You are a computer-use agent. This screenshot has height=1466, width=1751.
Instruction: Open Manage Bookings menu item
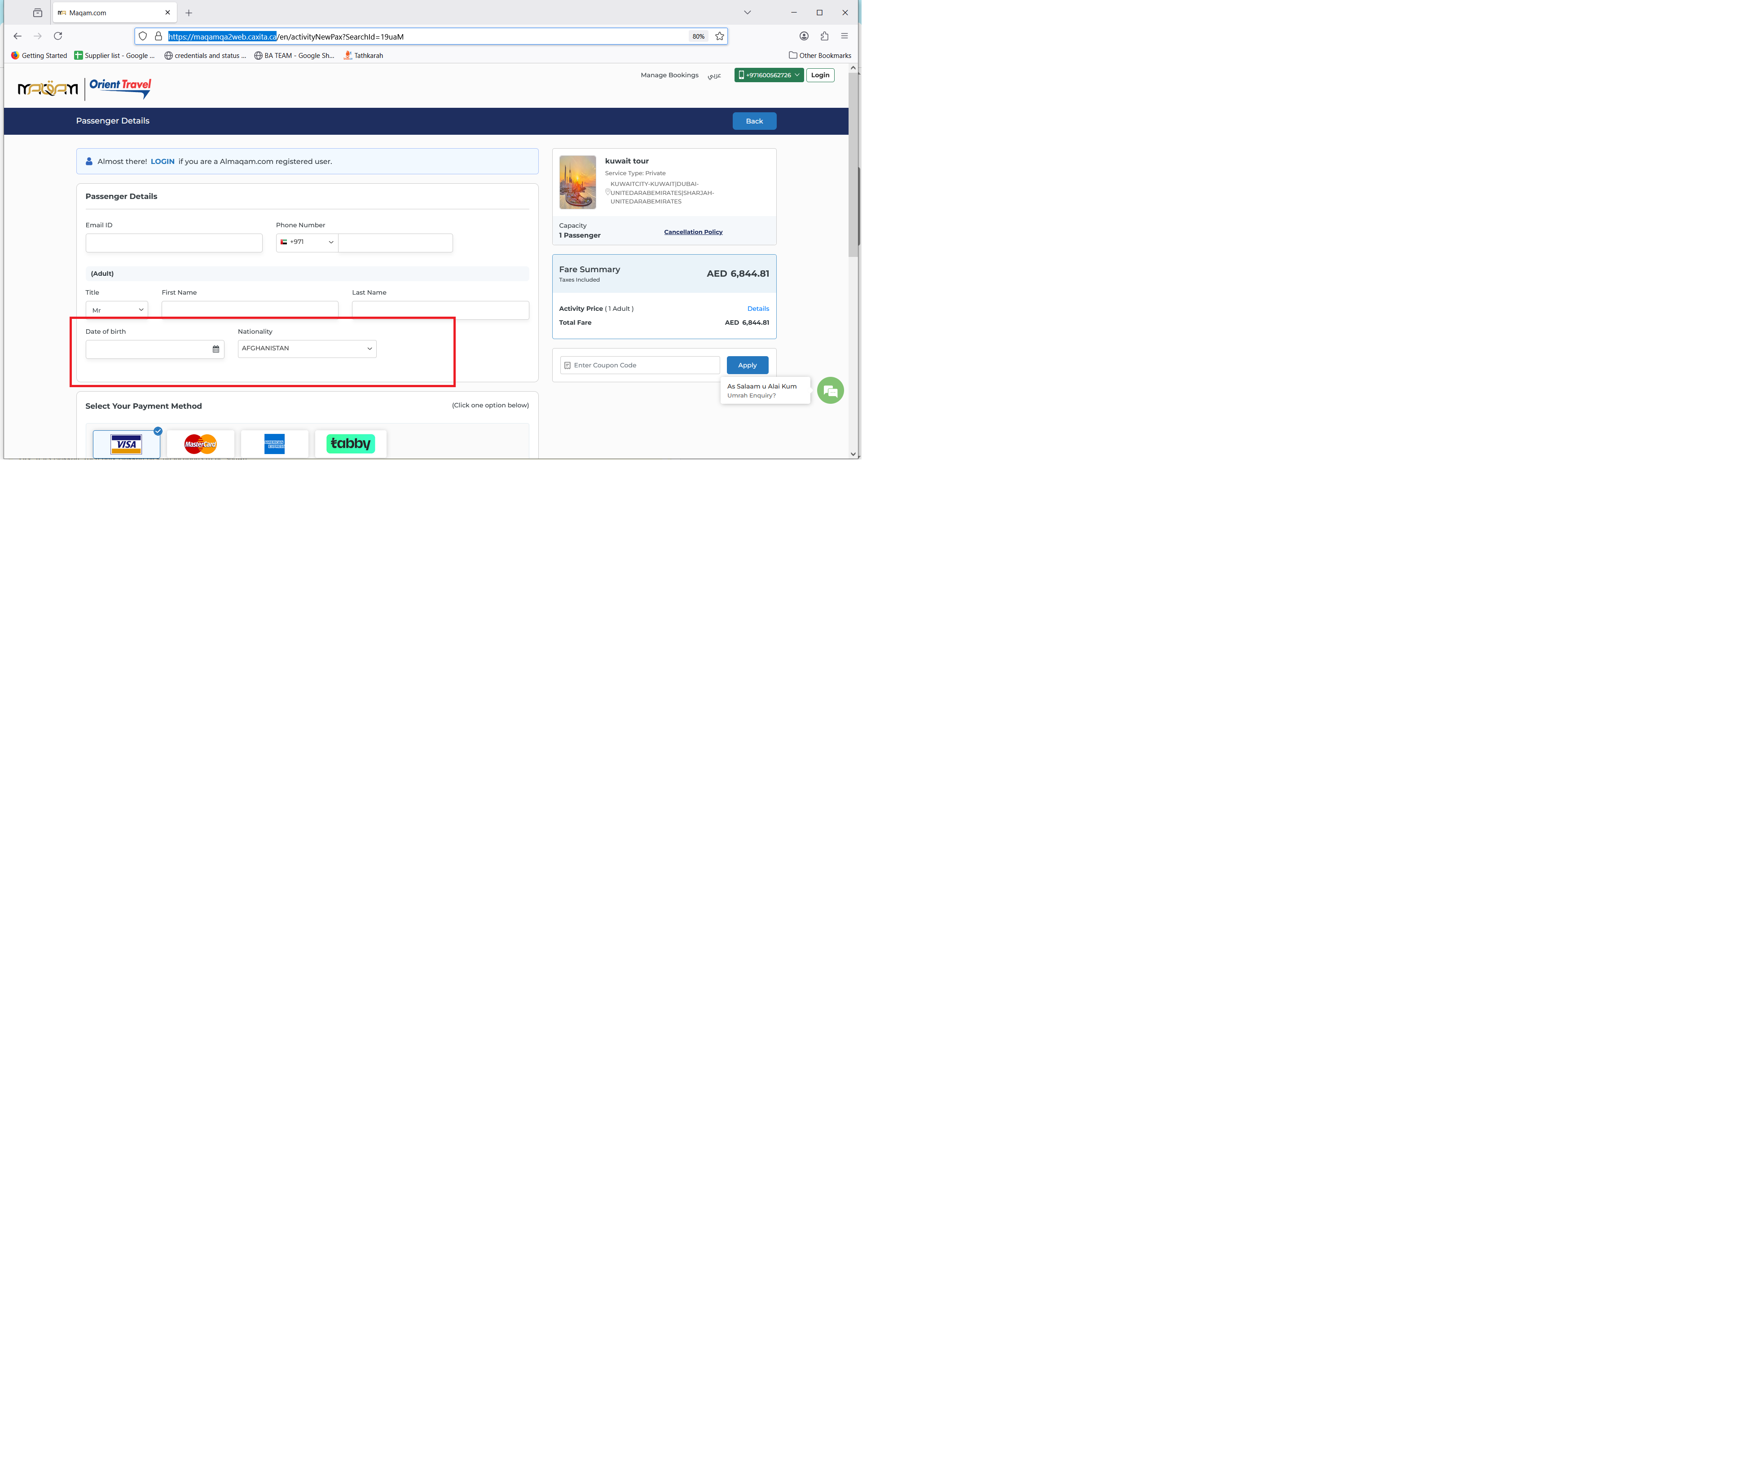tap(669, 75)
